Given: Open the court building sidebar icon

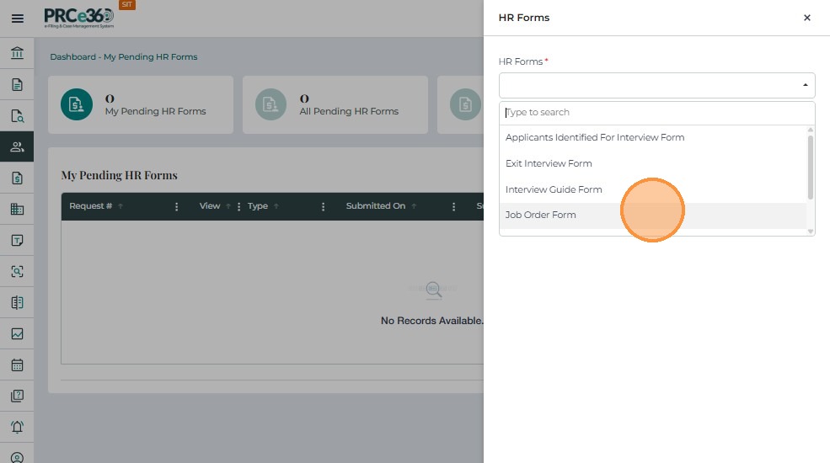Looking at the screenshot, I should click(17, 53).
